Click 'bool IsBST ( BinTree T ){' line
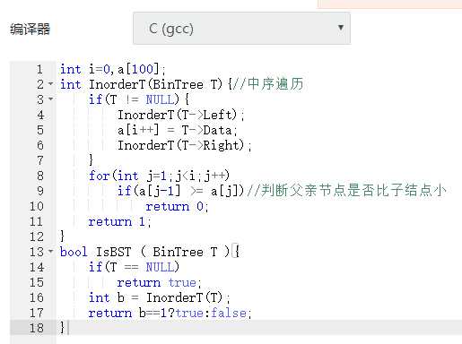Screen dimensions: 462x344 (150, 252)
